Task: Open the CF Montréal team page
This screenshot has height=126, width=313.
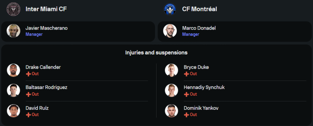Action: [x=199, y=9]
